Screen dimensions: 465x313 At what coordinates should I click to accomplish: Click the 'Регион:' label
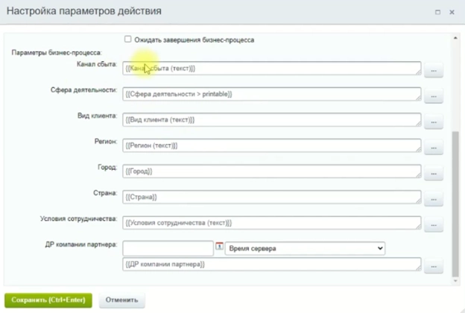(106, 142)
